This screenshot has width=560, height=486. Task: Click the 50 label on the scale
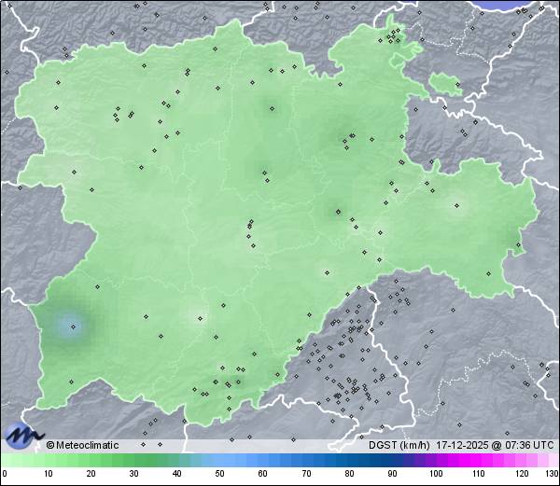click(x=219, y=474)
